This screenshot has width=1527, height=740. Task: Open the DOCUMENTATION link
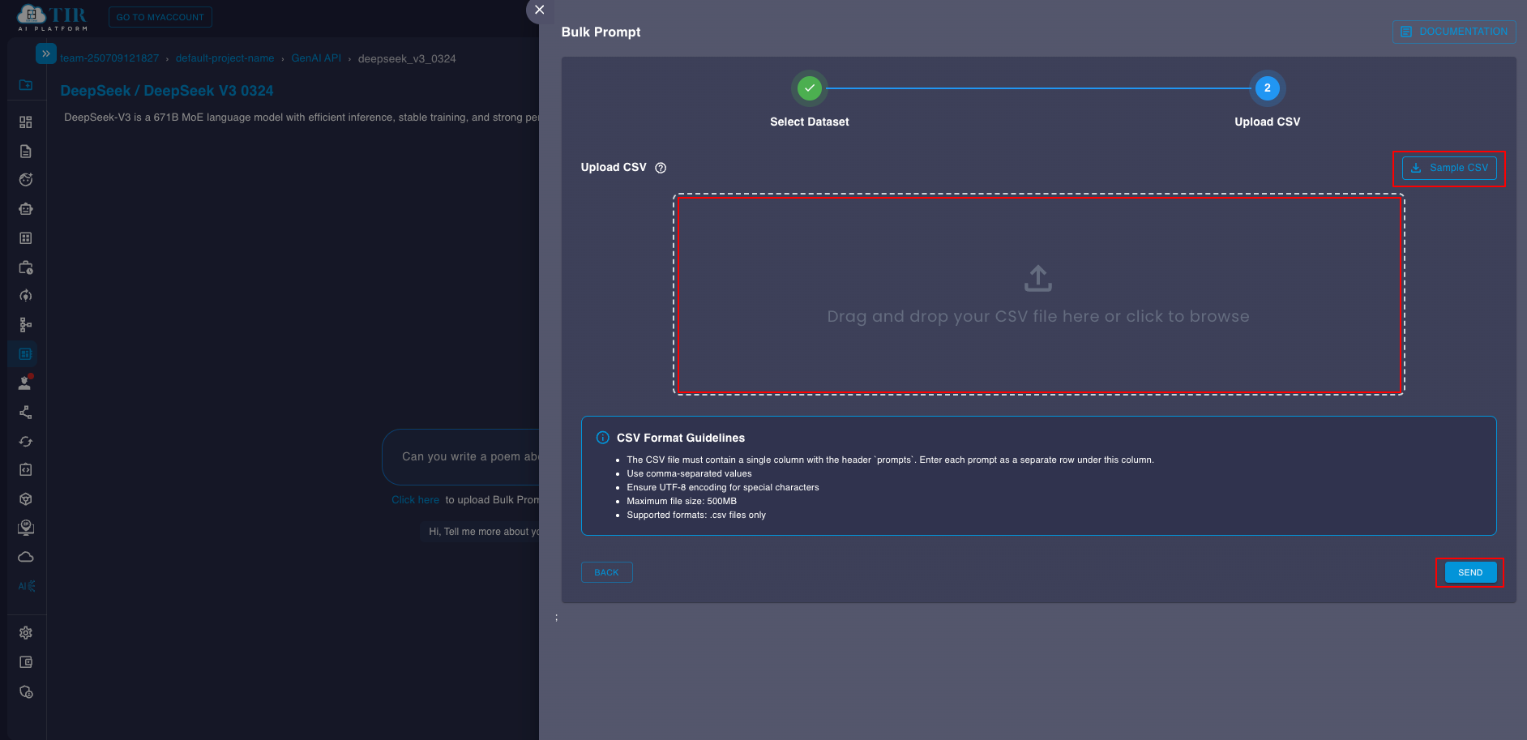tap(1454, 32)
